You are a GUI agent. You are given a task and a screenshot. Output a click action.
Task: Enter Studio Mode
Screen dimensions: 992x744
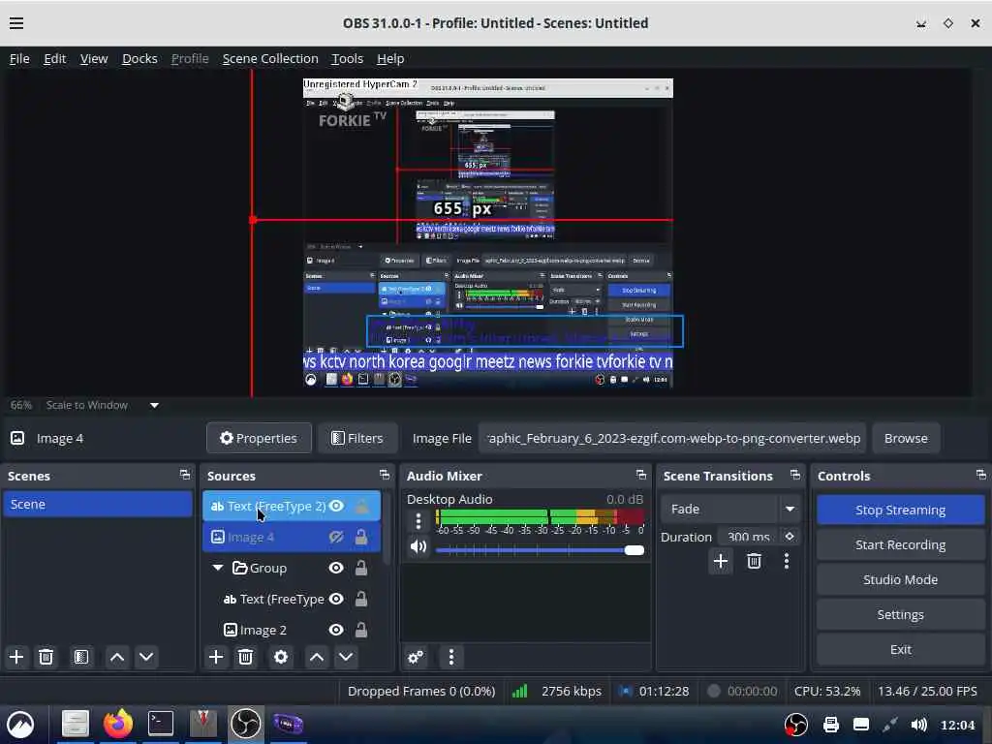point(900,579)
